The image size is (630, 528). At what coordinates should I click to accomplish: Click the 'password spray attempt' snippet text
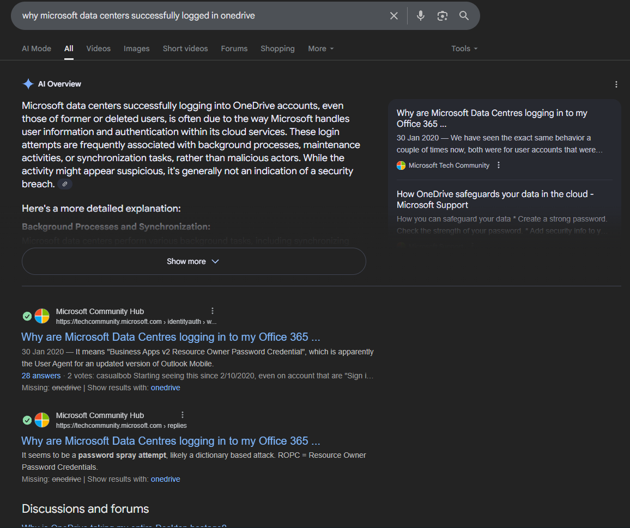122,456
